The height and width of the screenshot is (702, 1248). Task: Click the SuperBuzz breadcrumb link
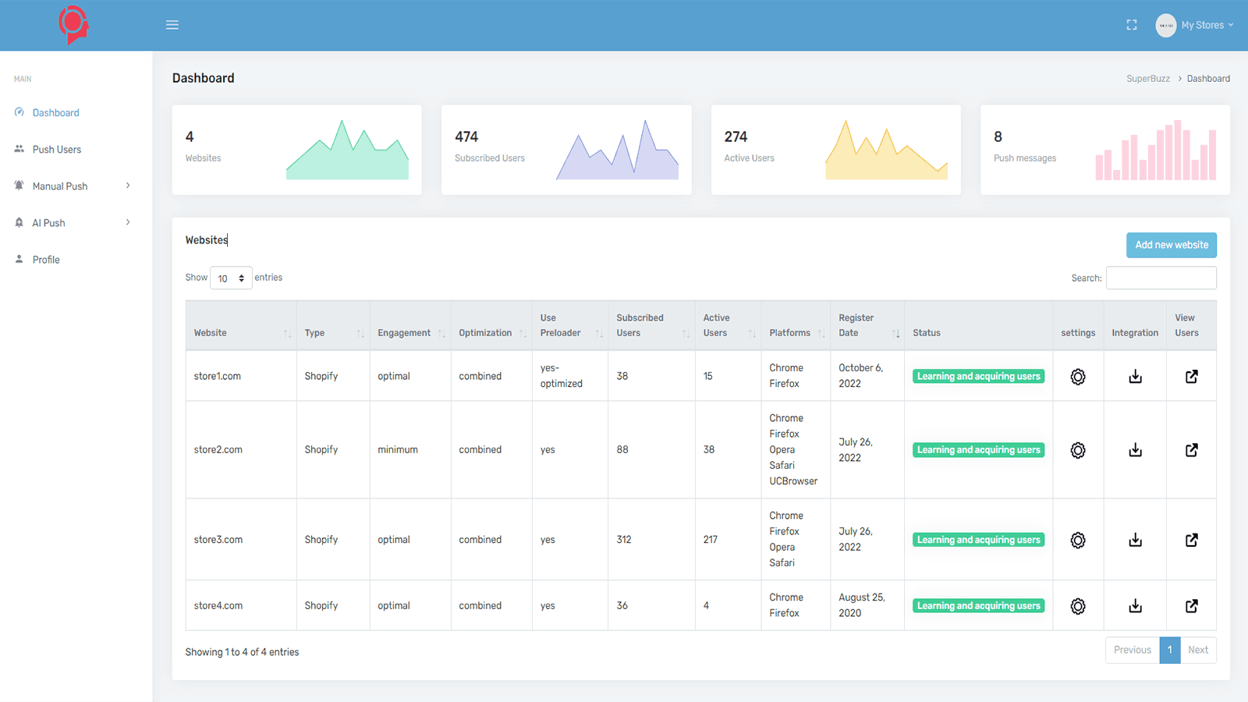1147,79
